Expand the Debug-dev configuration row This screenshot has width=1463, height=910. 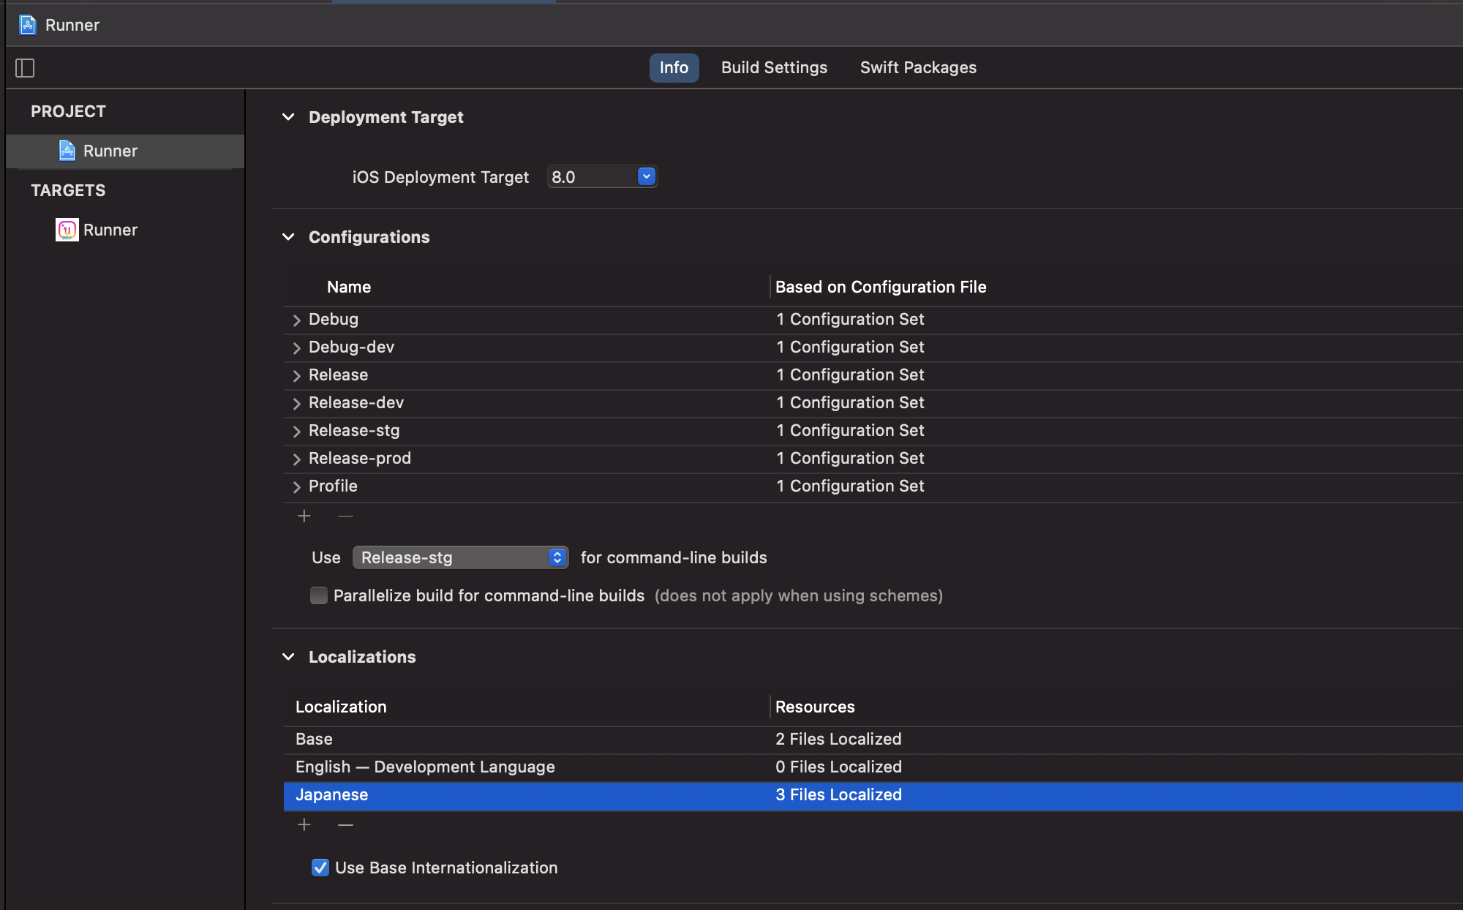297,347
